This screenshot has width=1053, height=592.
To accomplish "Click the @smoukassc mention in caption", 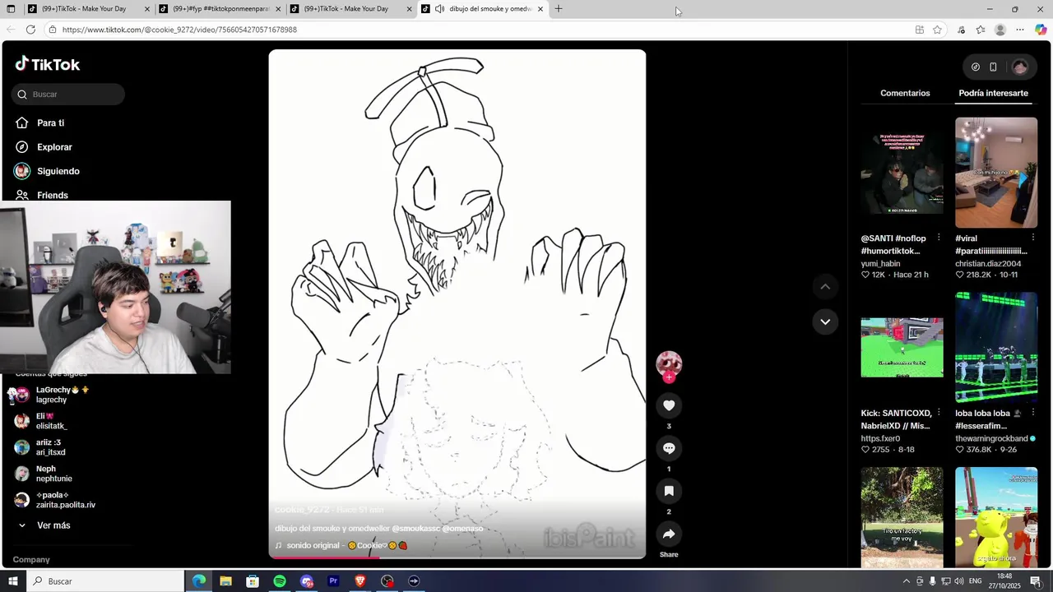I will coord(415,529).
